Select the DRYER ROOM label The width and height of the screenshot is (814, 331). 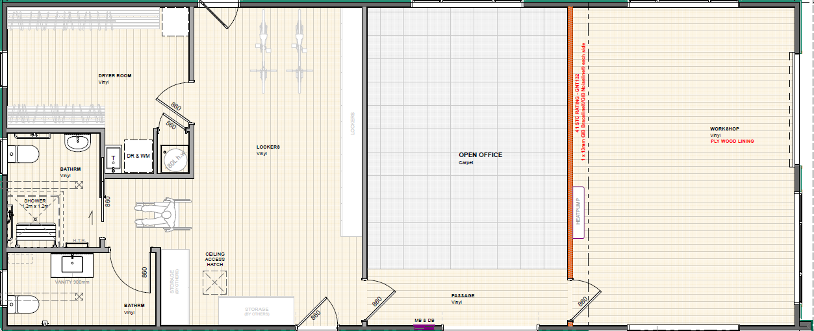click(114, 76)
